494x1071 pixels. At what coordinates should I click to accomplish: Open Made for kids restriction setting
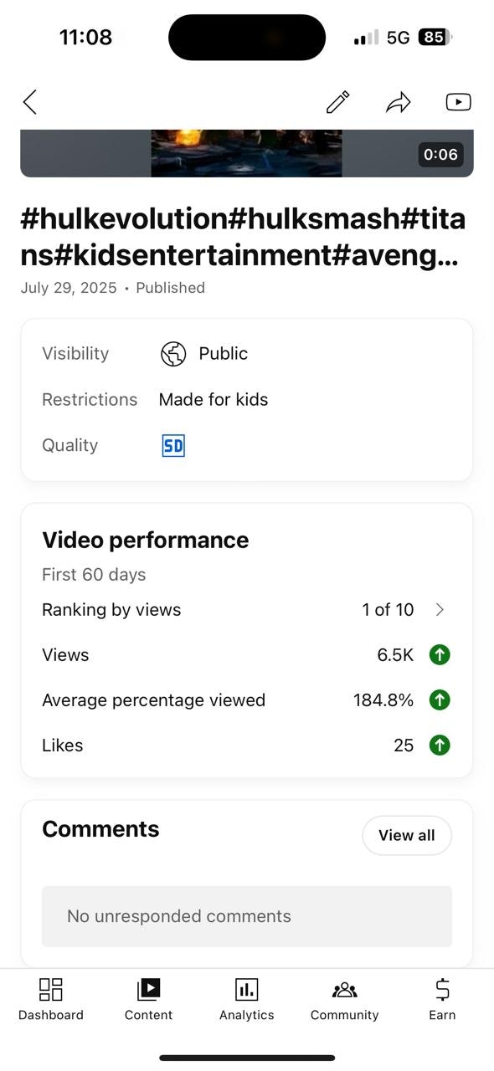[214, 399]
